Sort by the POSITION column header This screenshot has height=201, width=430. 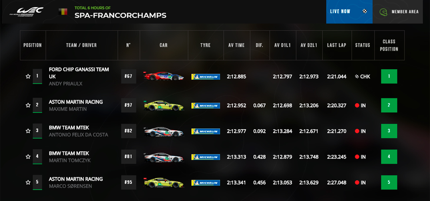33,45
